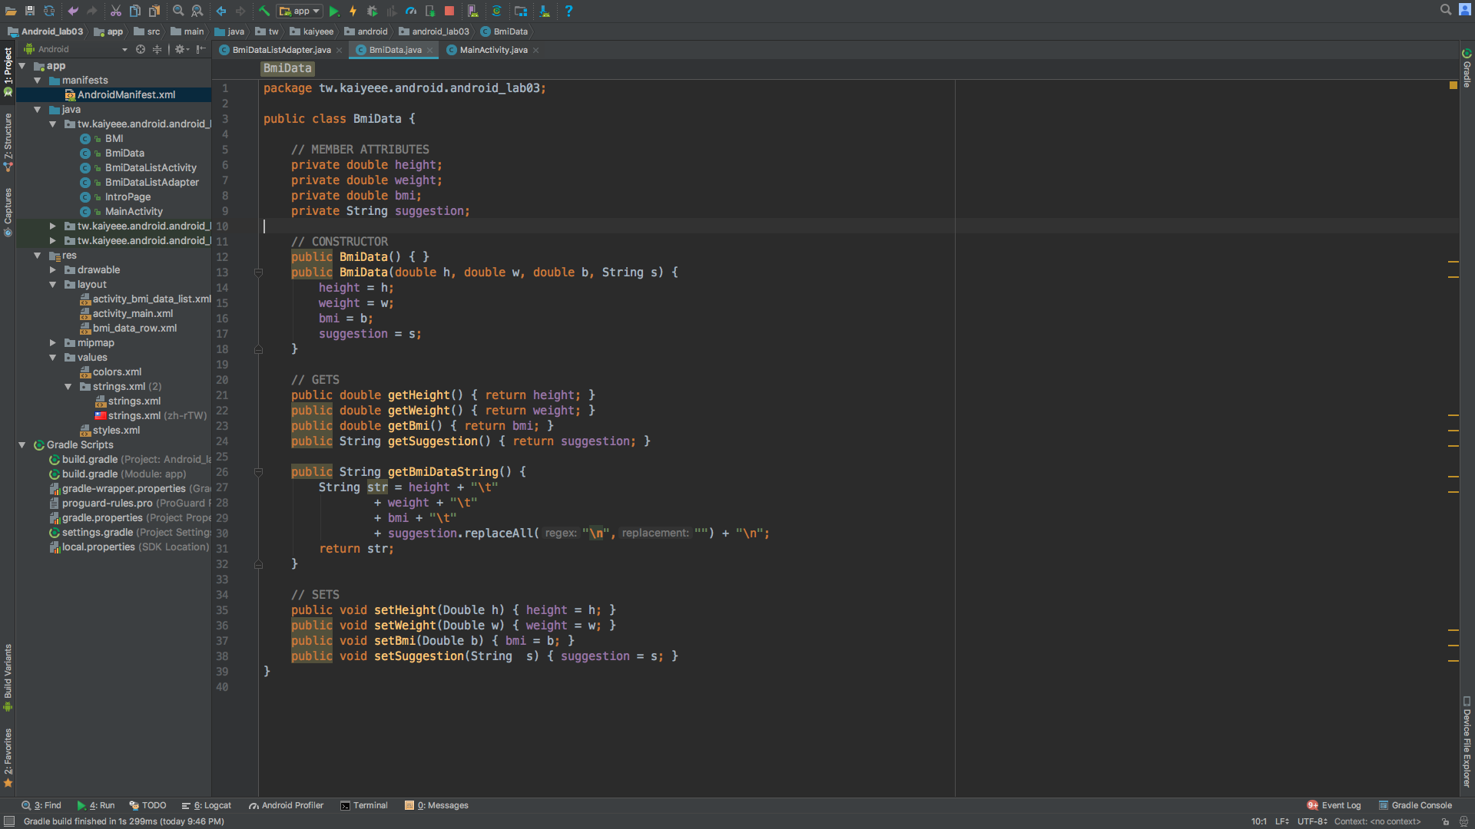Toggle tool window bars with the bottom-left icon
Screen dimensions: 1475x829
click(x=9, y=821)
